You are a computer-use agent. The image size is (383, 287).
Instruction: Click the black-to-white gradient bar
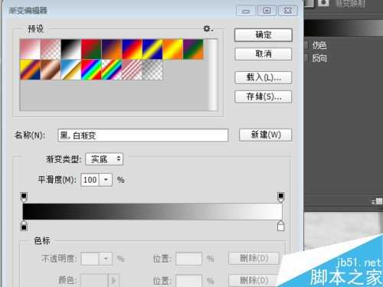[152, 211]
